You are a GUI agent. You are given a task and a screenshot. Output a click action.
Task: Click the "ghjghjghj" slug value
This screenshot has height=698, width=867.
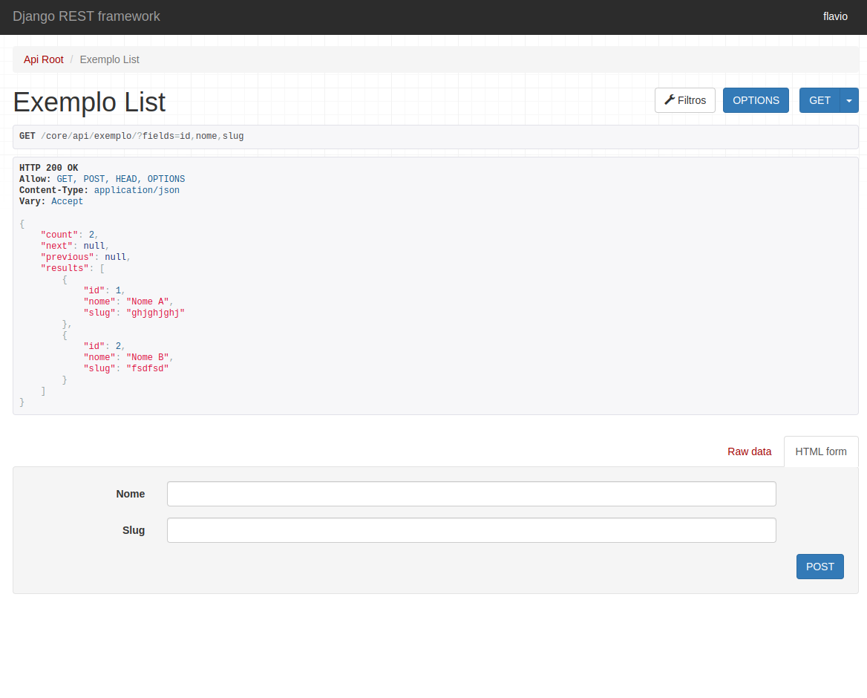[155, 313]
